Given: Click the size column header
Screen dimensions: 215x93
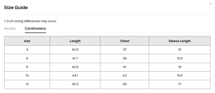Looking at the screenshot, I should point(27,41).
